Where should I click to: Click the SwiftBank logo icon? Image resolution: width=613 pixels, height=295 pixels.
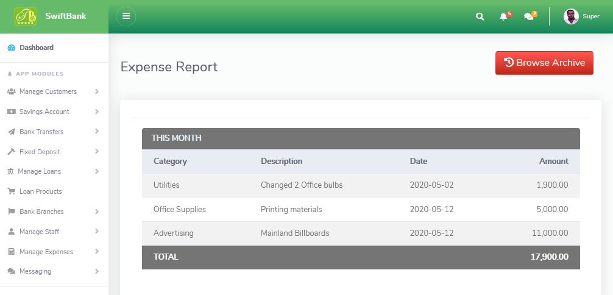tap(26, 16)
